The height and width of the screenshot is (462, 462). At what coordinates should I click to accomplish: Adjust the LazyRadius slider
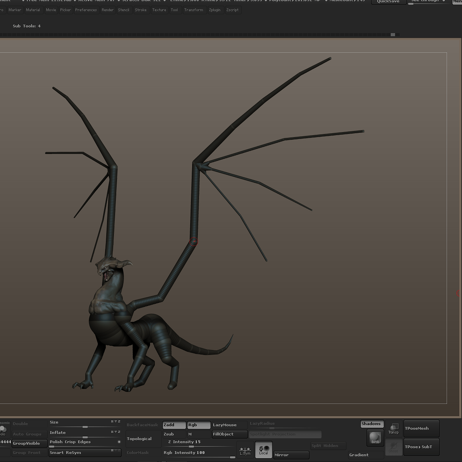[285, 425]
